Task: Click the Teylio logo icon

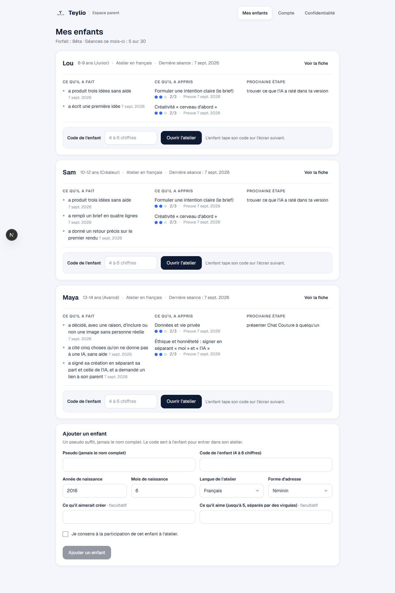Action: click(x=60, y=13)
